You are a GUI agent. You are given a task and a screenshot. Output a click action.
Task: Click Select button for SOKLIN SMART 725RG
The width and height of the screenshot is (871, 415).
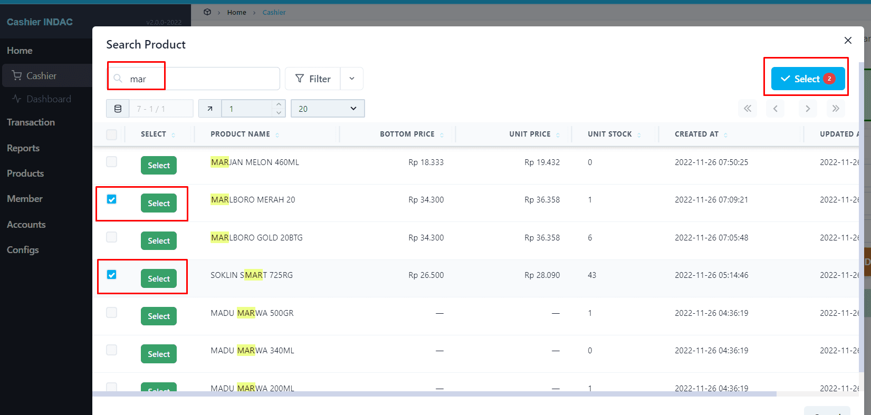(159, 278)
